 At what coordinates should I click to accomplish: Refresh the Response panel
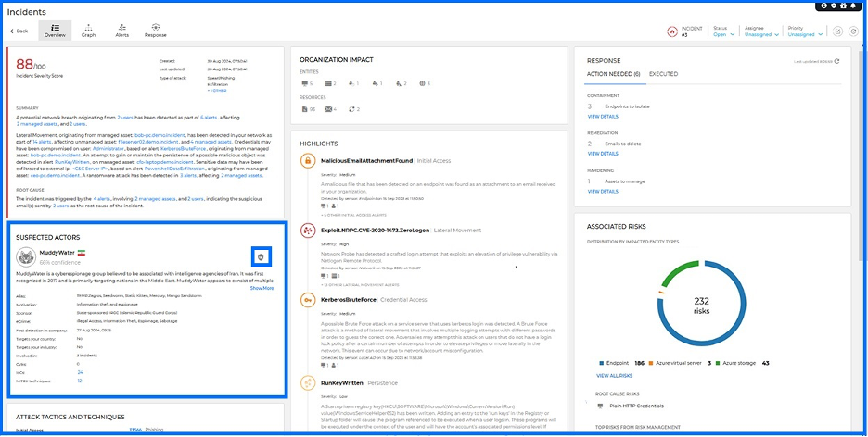tap(837, 61)
